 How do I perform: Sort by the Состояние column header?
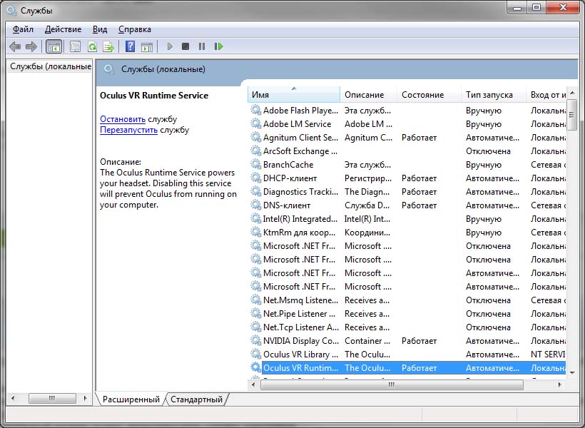coord(429,95)
